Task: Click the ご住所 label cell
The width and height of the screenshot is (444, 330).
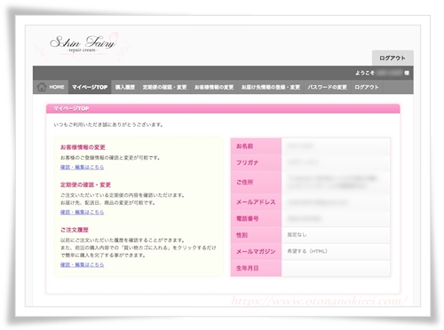Action: 256,182
